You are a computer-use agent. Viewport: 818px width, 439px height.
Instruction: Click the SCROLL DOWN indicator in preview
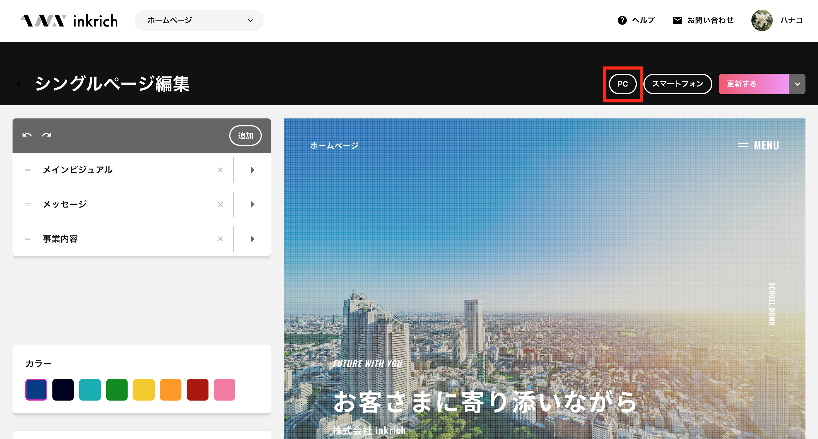tap(772, 304)
